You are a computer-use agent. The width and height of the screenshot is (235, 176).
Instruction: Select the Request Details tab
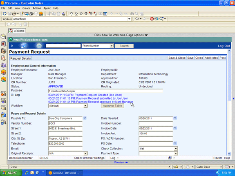pos(20,58)
